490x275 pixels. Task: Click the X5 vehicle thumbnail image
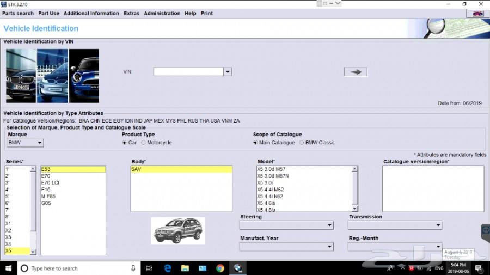coord(178,231)
